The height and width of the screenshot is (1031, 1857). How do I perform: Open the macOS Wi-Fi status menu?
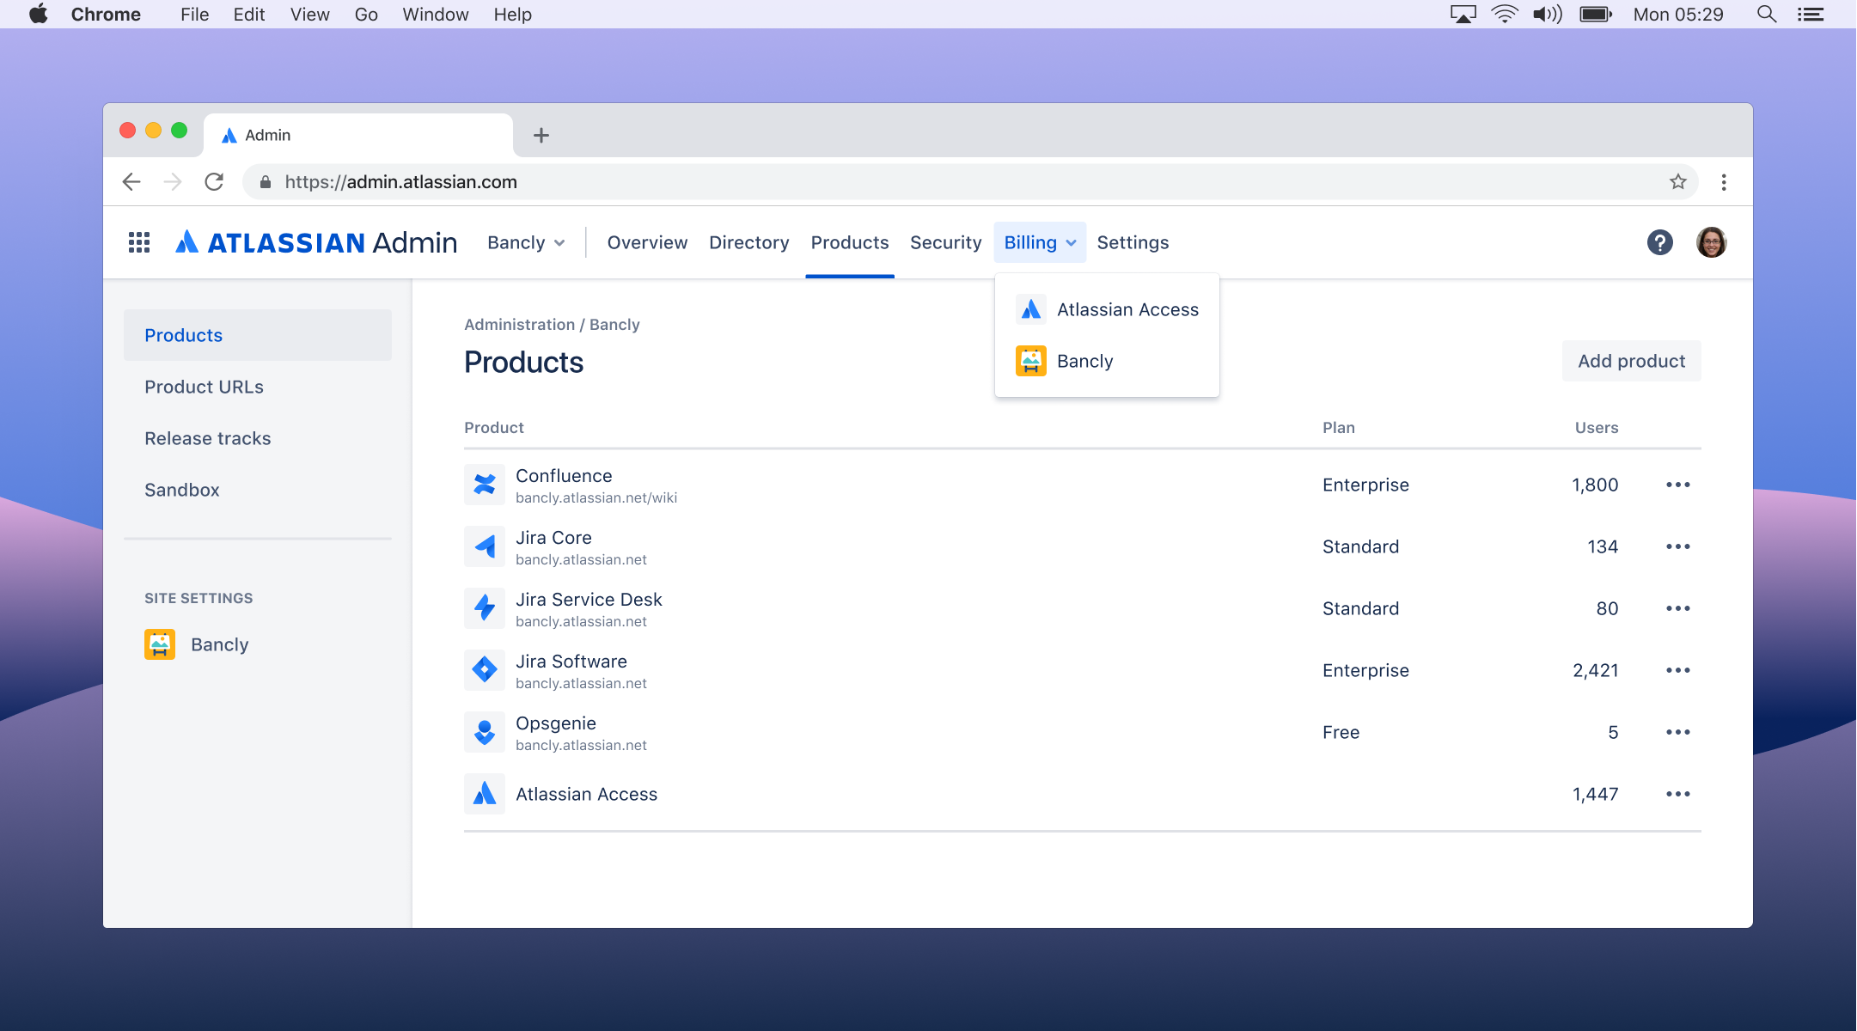click(x=1504, y=14)
